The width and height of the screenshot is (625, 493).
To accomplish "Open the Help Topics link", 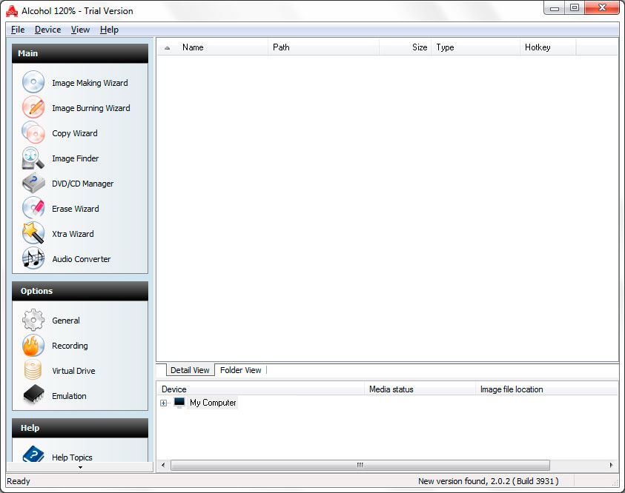I will [72, 457].
